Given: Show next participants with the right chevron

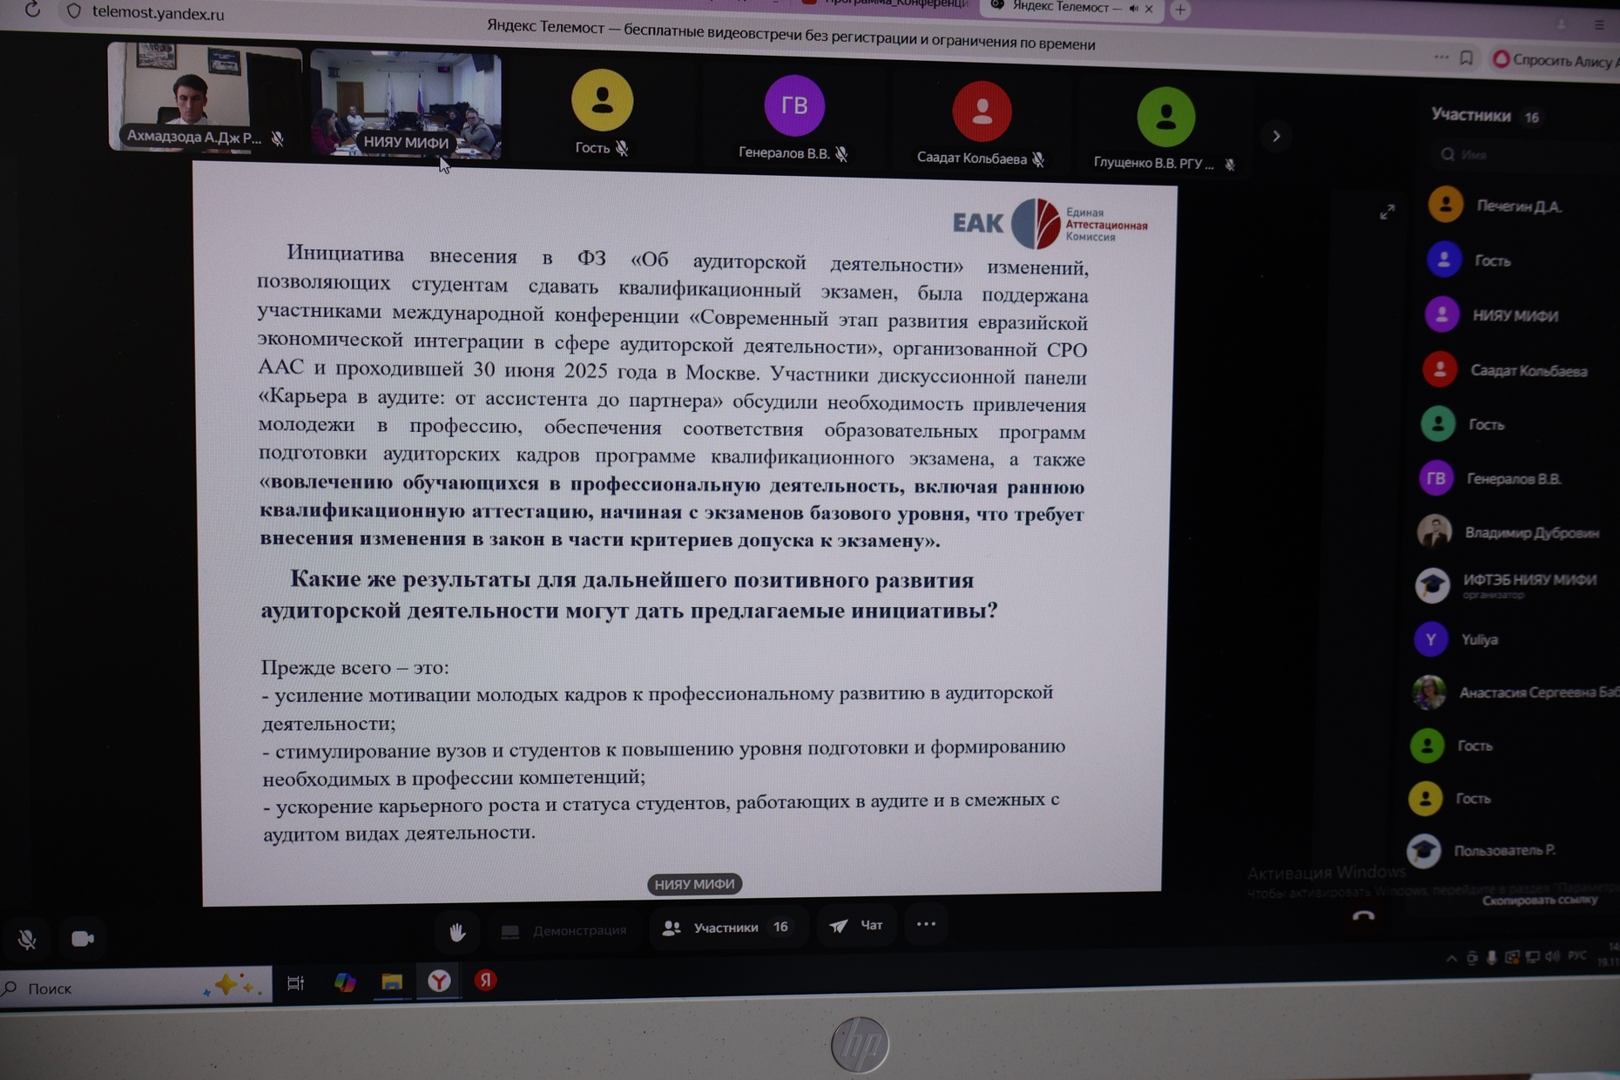Looking at the screenshot, I should tap(1276, 136).
